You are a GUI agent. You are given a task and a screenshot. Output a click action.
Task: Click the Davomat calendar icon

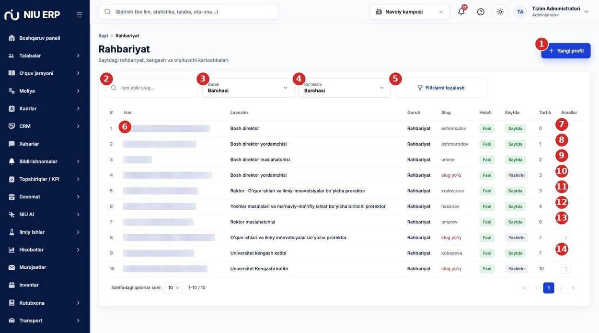12,197
